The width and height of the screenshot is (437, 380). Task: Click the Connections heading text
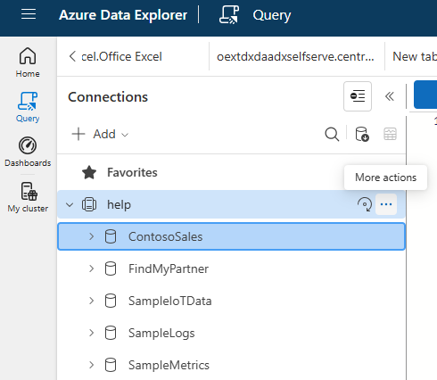click(108, 97)
